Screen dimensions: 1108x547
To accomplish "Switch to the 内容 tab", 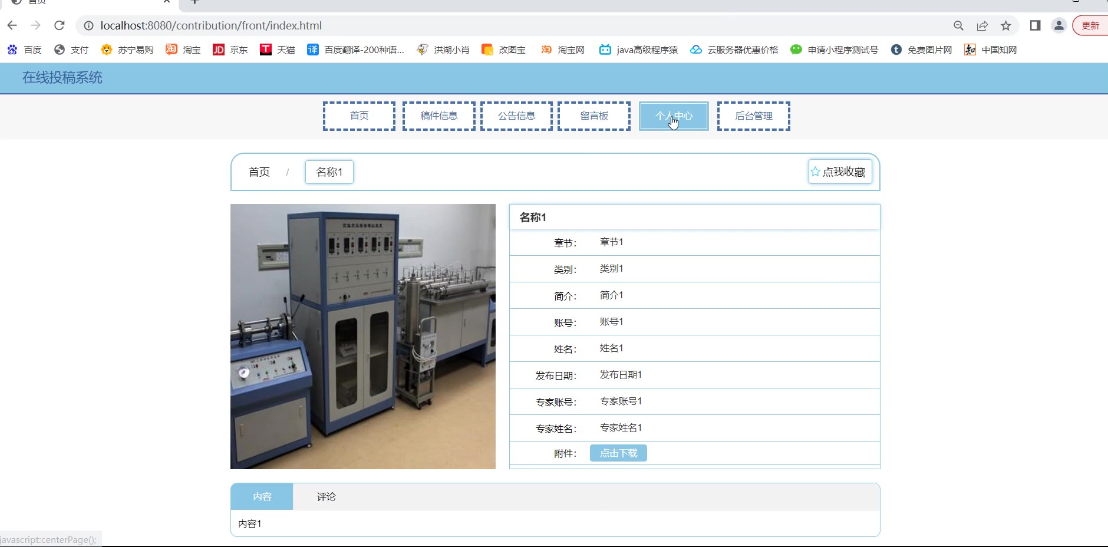I will [262, 497].
